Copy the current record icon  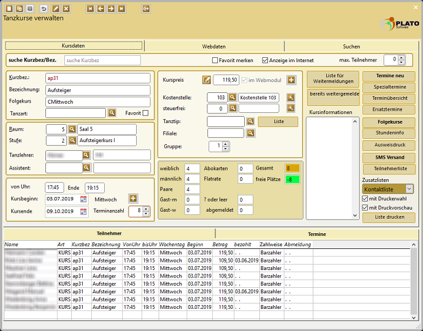click(x=19, y=9)
